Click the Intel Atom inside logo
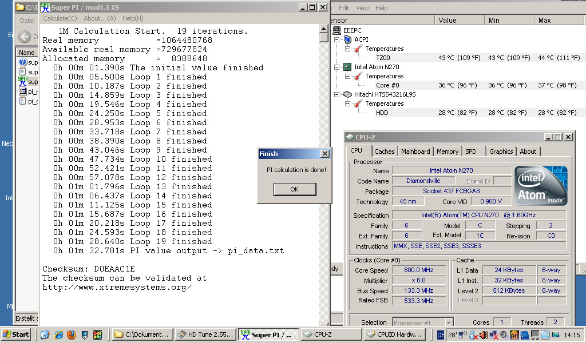Viewport: 586px width, 343px height. point(541,186)
